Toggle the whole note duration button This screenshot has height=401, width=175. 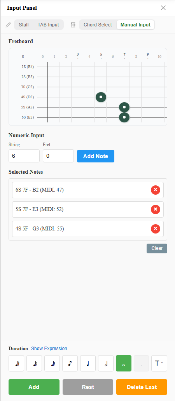tap(124, 363)
